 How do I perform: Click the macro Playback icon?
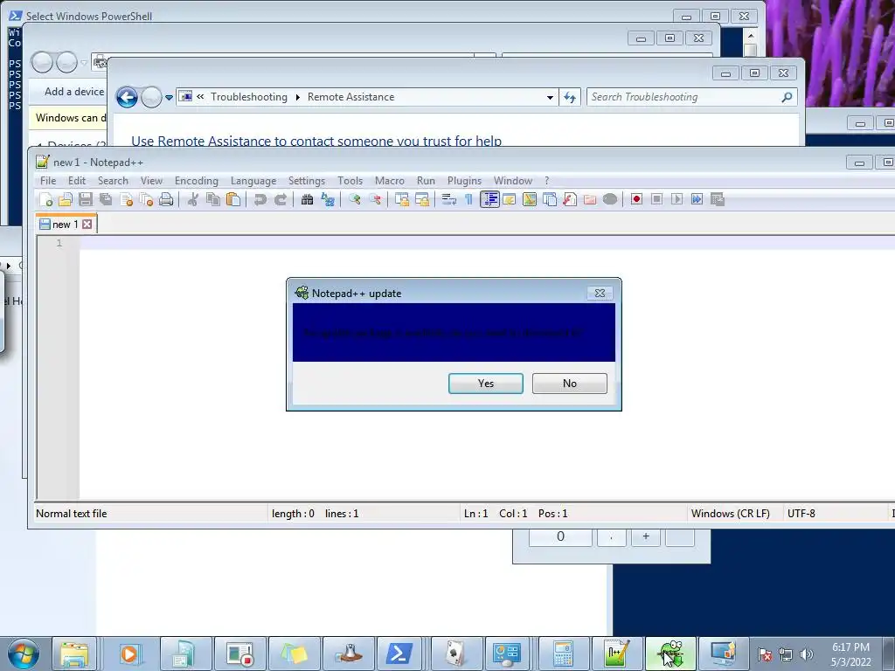[677, 199]
